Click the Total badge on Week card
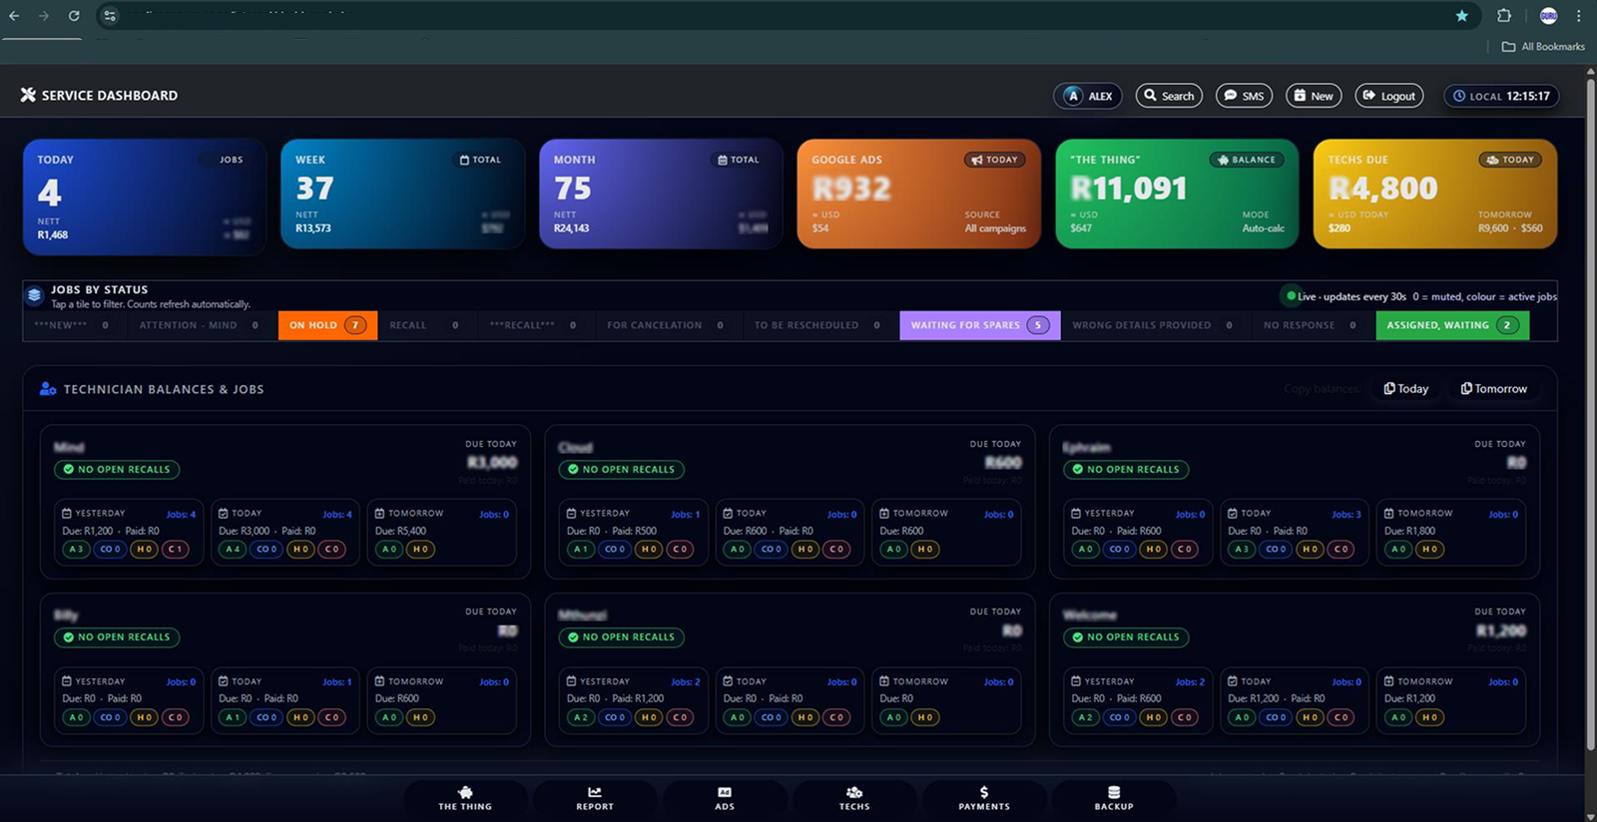1597x822 pixels. point(480,160)
